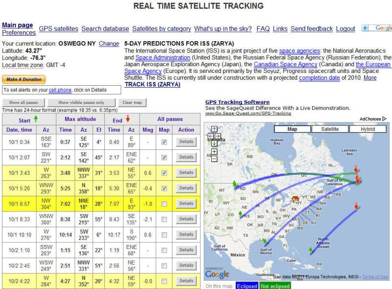Open the Links navigation item
This screenshot has width=392, height=289.
[280, 29]
